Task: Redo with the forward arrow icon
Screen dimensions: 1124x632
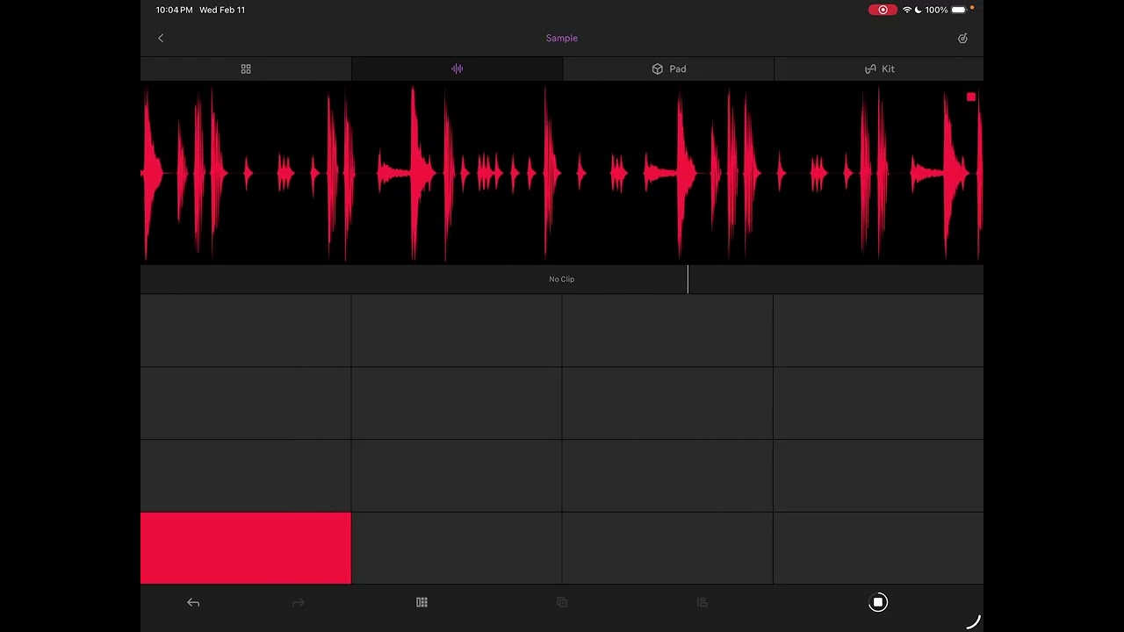Action: (298, 602)
